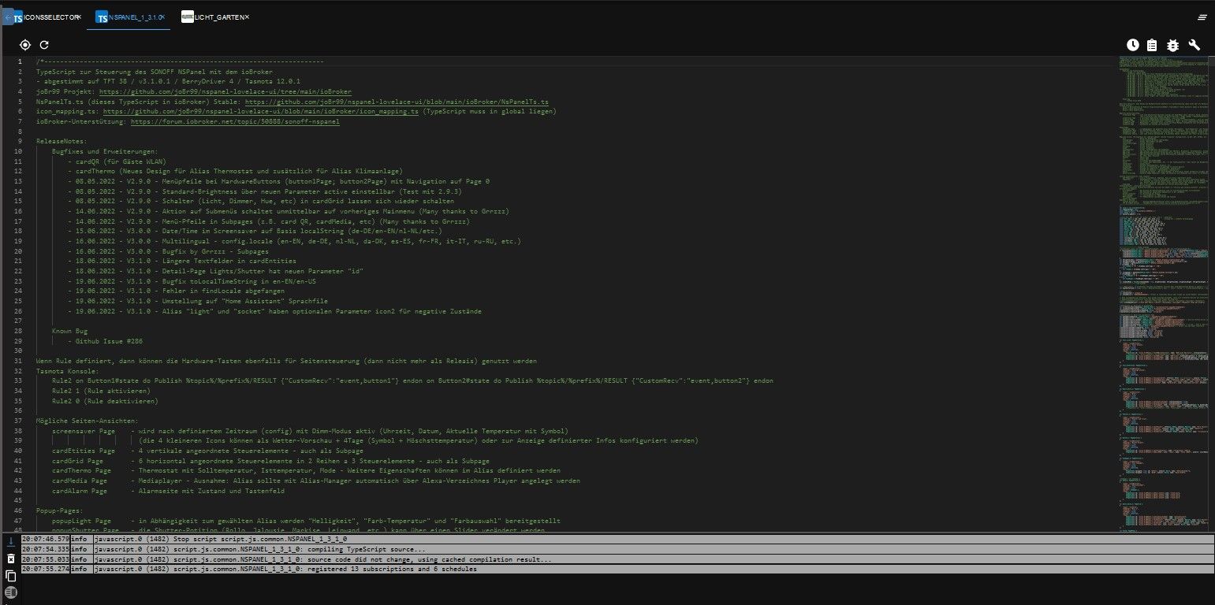1215x605 pixels.
Task: Click the 'popupLight Page' description line
Action: click(x=307, y=521)
